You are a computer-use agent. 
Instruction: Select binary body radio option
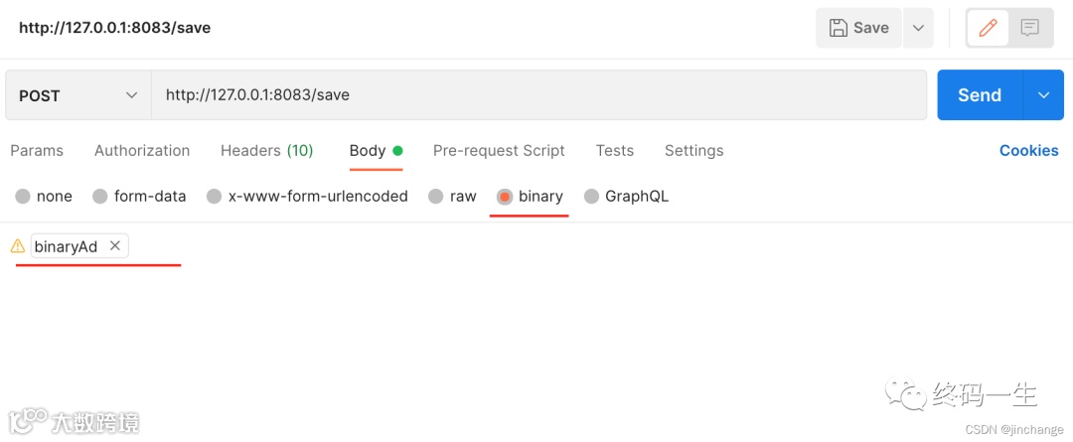(x=505, y=197)
